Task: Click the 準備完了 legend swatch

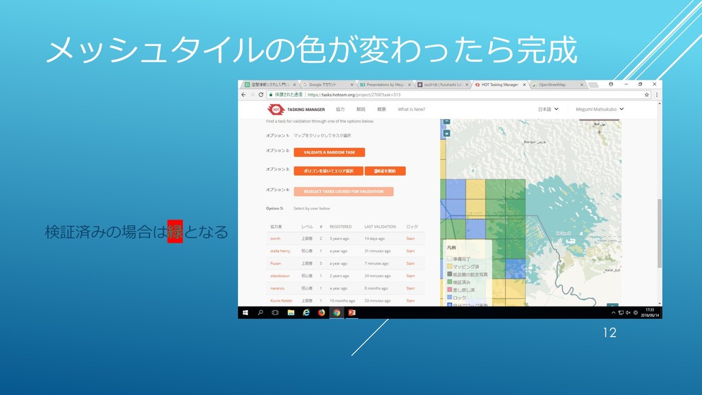Action: pos(450,259)
